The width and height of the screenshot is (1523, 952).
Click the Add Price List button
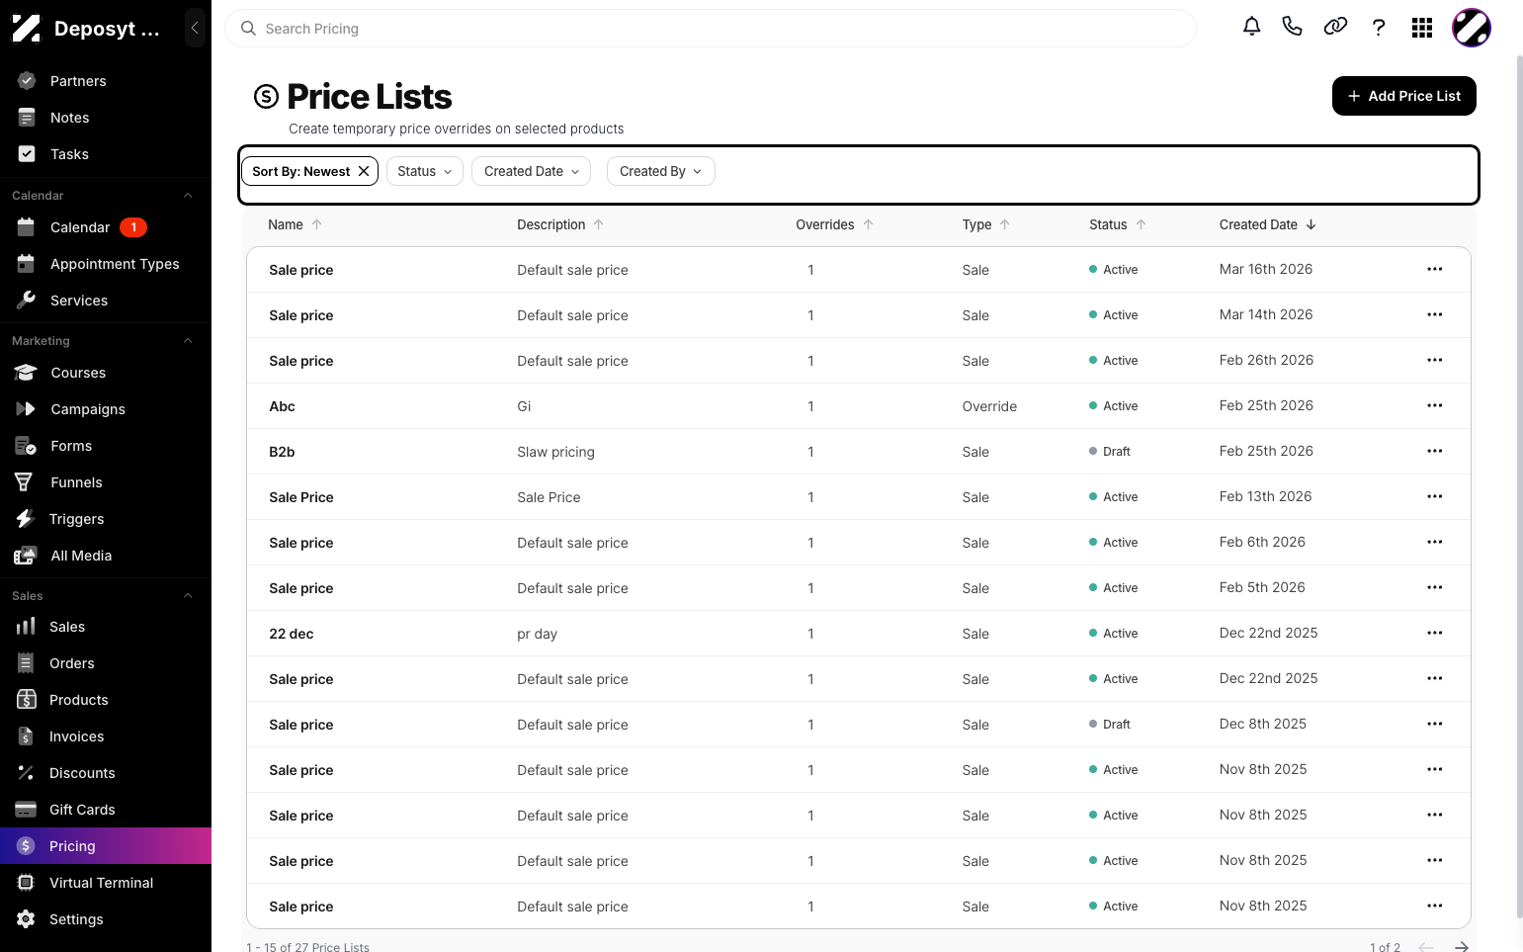(x=1403, y=96)
